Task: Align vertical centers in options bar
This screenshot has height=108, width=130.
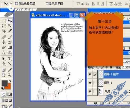Action: point(83,4)
